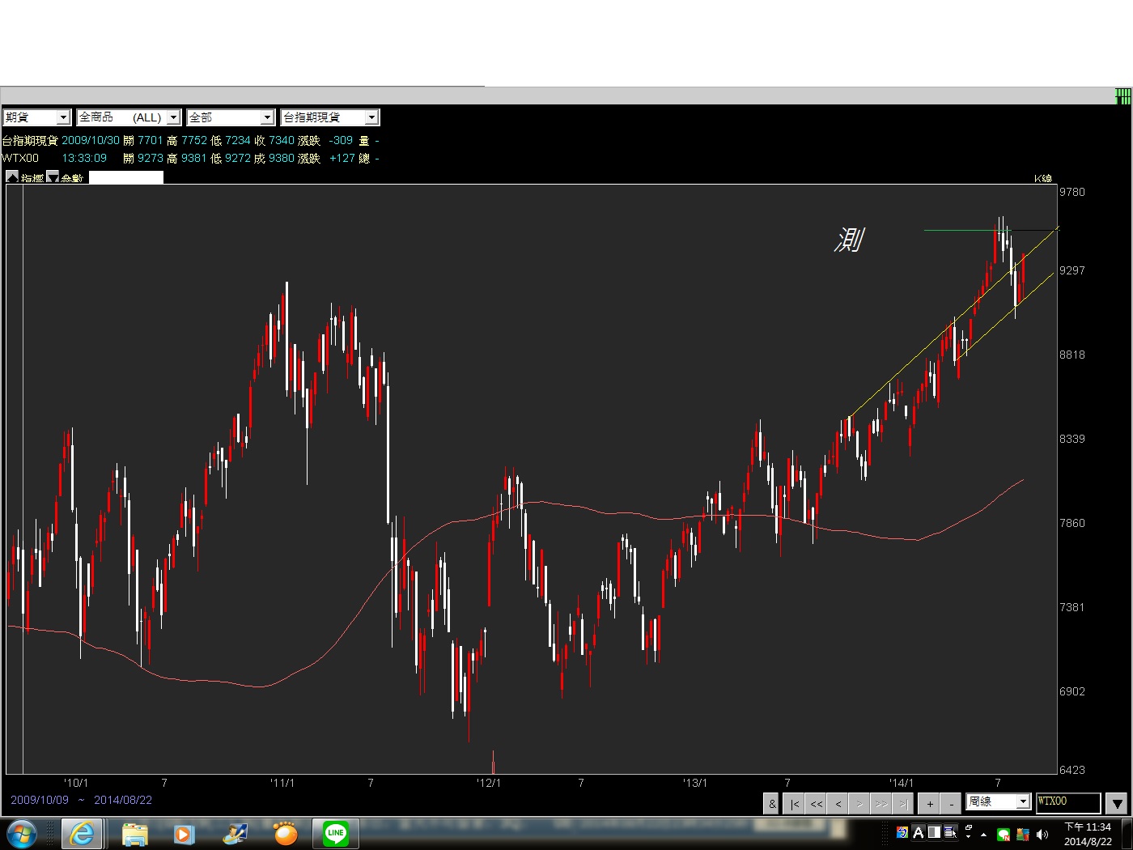Viewport: 1133px width, 850px height.
Task: Open the Windows Start menu
Action: tap(22, 834)
